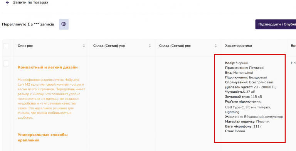Click USB Type-C, 3.5 мм mini-jack text
Viewport: 296px width, 151px height.
tap(248, 107)
